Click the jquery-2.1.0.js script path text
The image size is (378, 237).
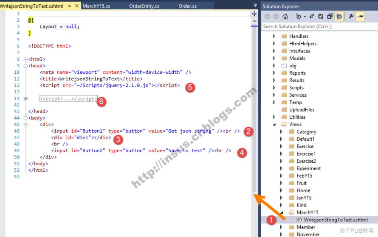113,85
